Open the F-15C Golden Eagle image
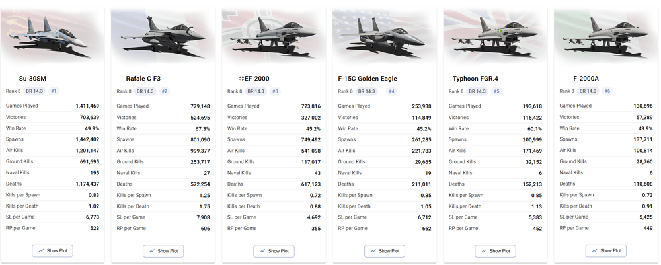Image resolution: width=661 pixels, height=265 pixels. click(x=385, y=36)
